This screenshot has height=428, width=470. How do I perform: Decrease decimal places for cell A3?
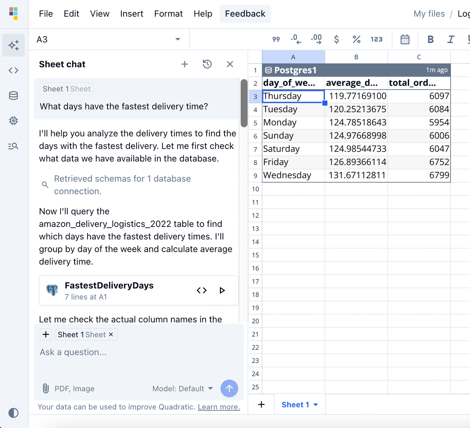(x=296, y=39)
